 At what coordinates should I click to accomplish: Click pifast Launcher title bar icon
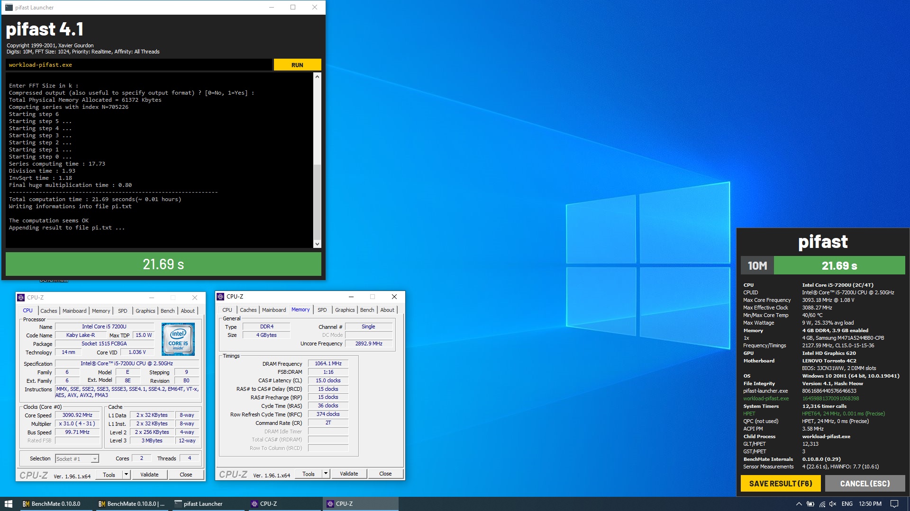9,7
